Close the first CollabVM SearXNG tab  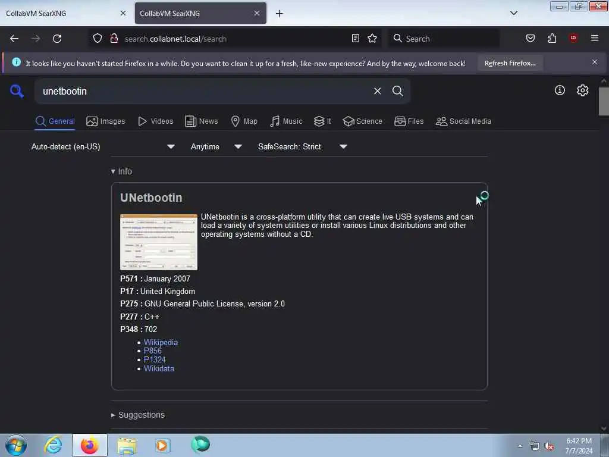click(x=123, y=13)
